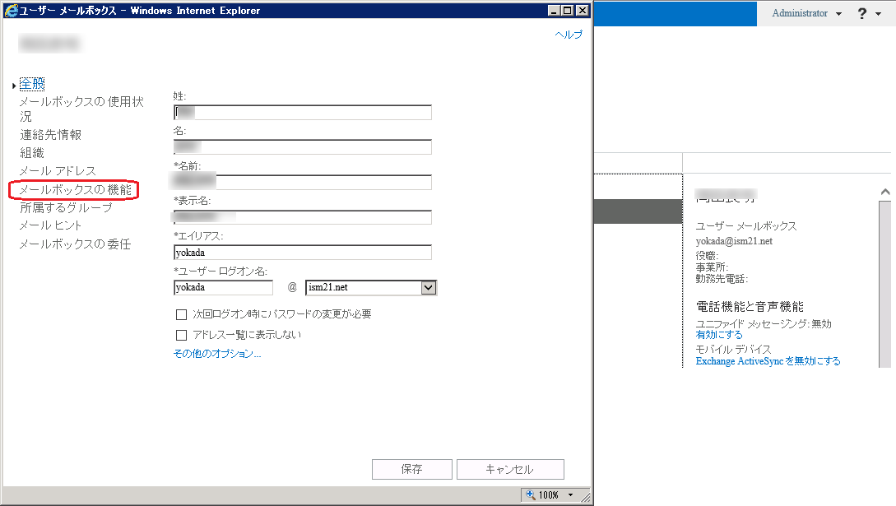Open the メール アドレス section
The image size is (896, 506).
click(58, 171)
